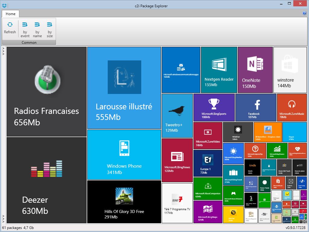The height and width of the screenshot is (232, 309).
Task: Select the Xaml Candy tile
Action: (x=302, y=183)
